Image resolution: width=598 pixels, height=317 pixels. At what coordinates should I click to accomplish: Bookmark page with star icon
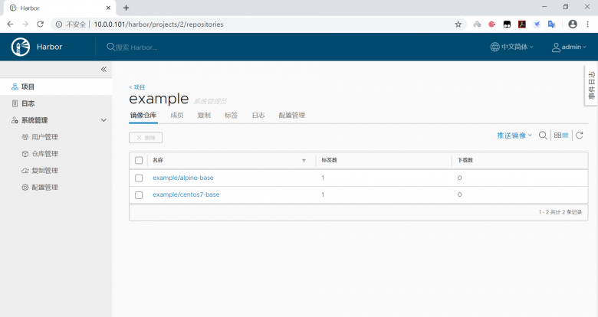(x=458, y=25)
